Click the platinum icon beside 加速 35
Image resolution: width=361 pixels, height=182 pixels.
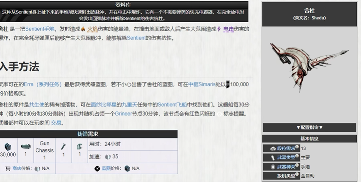click(x=108, y=157)
